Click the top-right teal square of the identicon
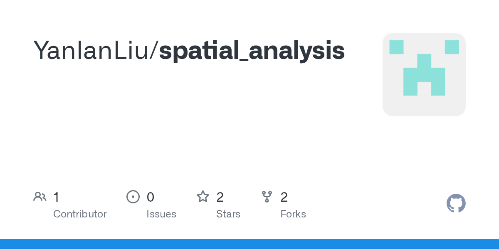Image resolution: width=499 pixels, height=249 pixels. click(x=452, y=47)
